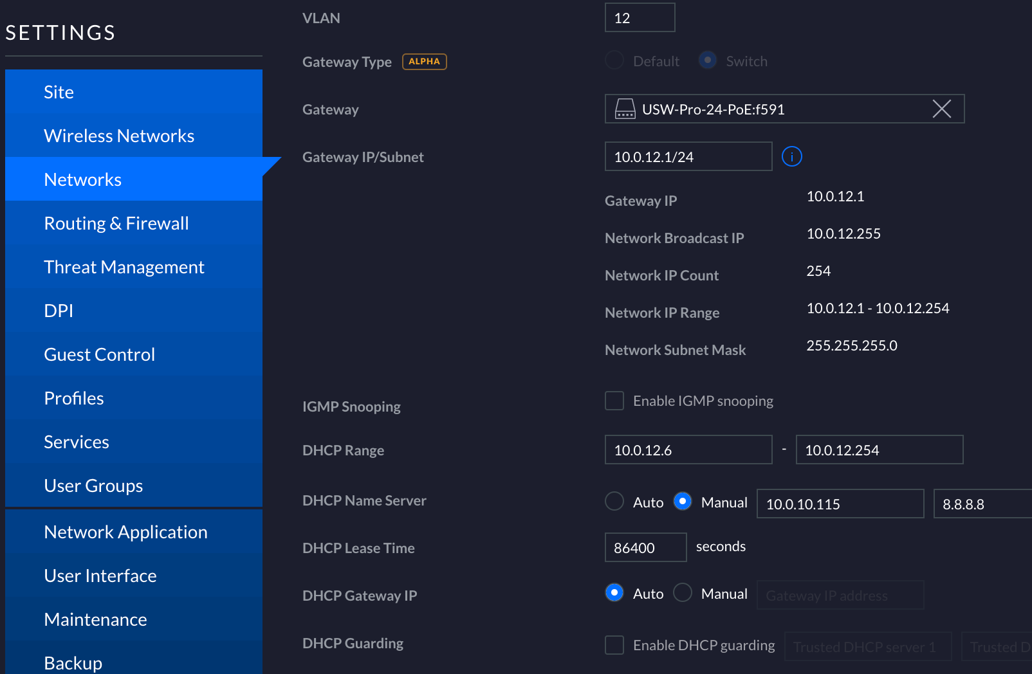
Task: Open Wireless Networks settings
Action: click(119, 136)
